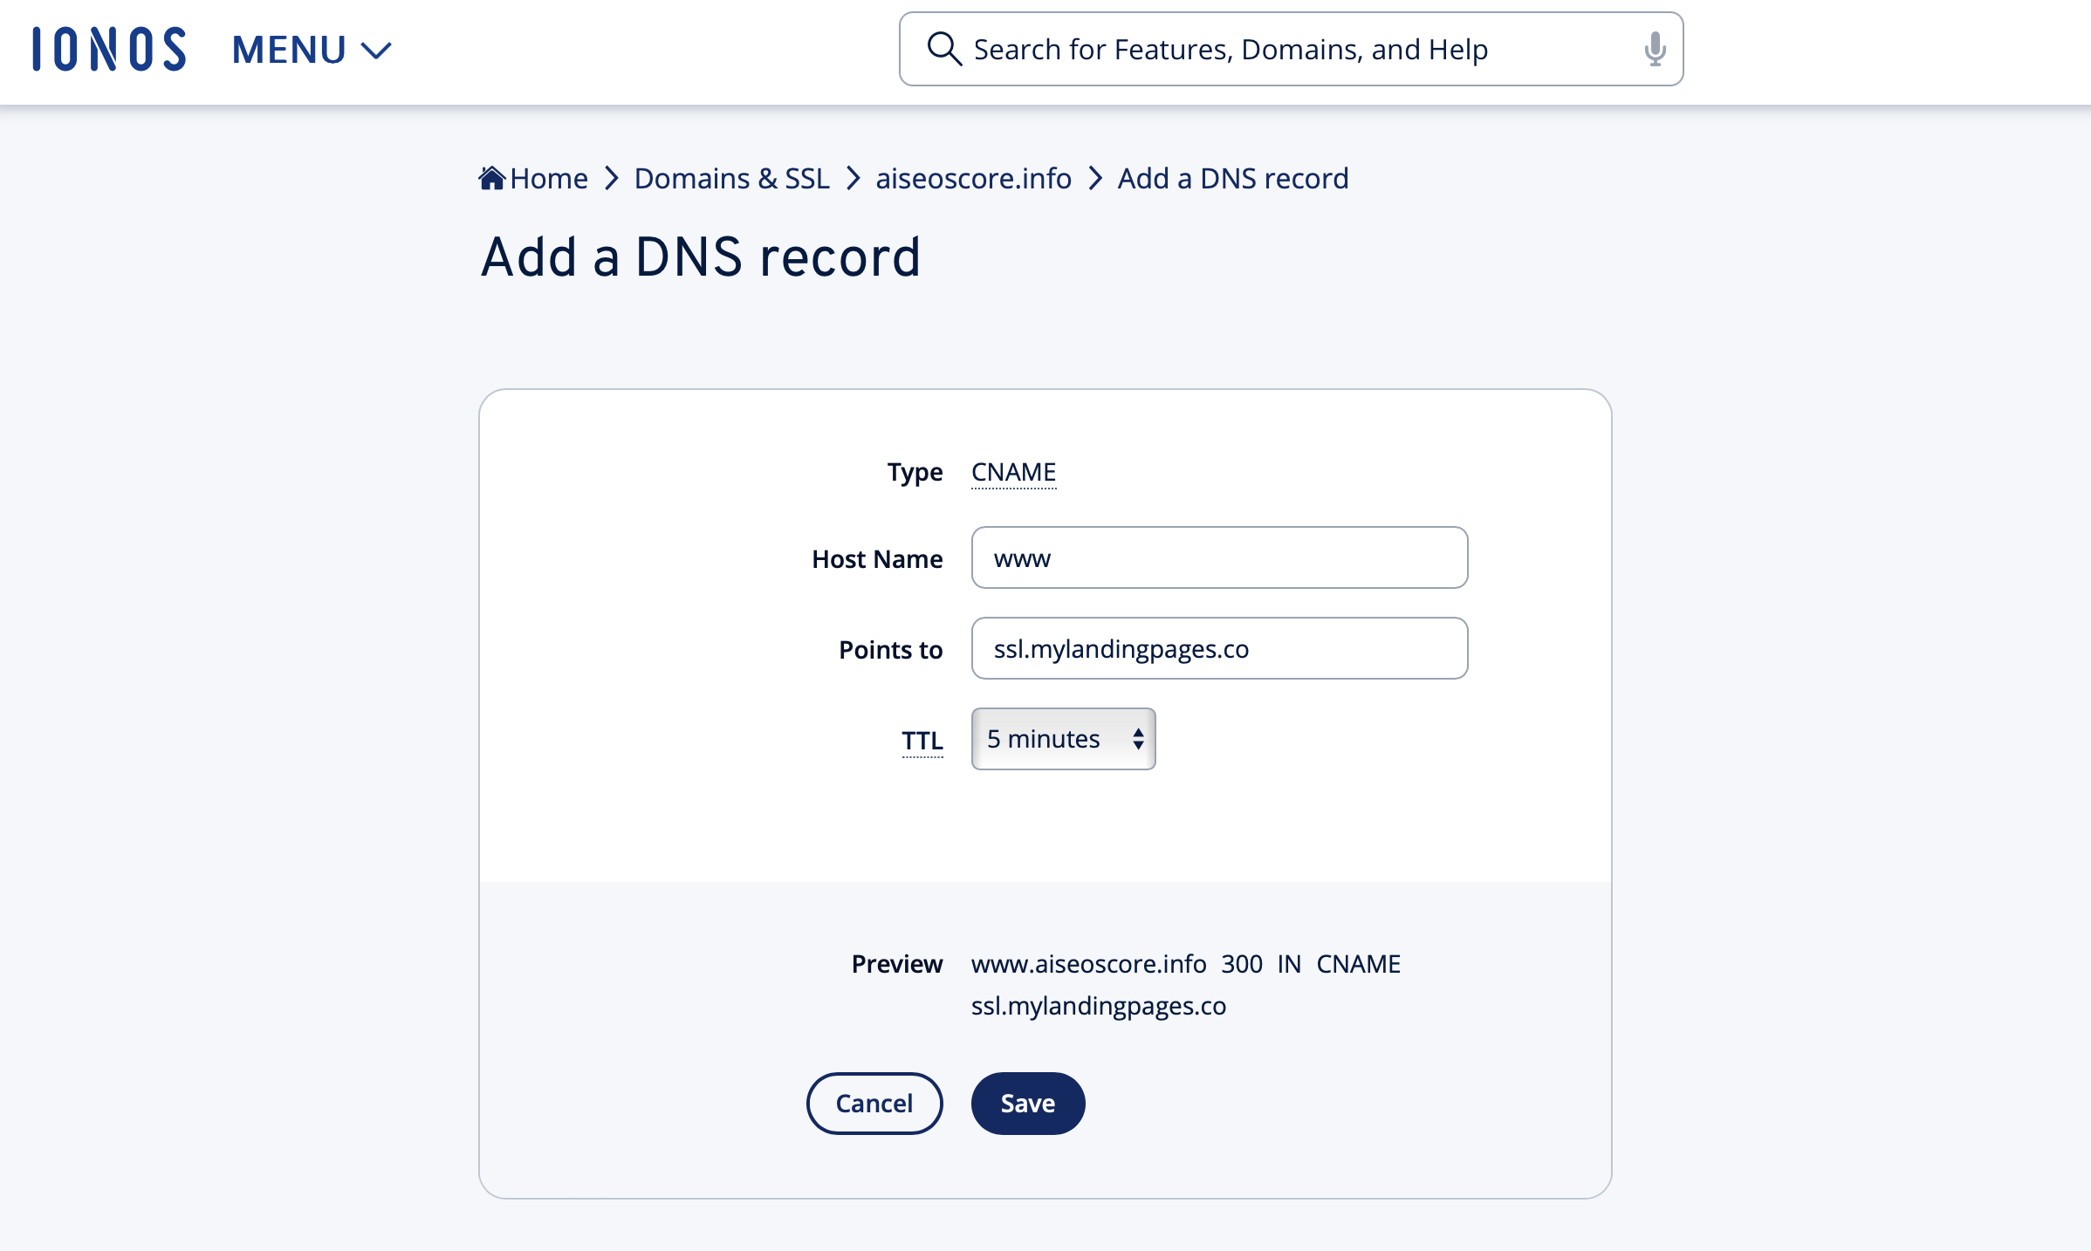
Task: Click the magnifying glass search icon
Action: point(944,51)
